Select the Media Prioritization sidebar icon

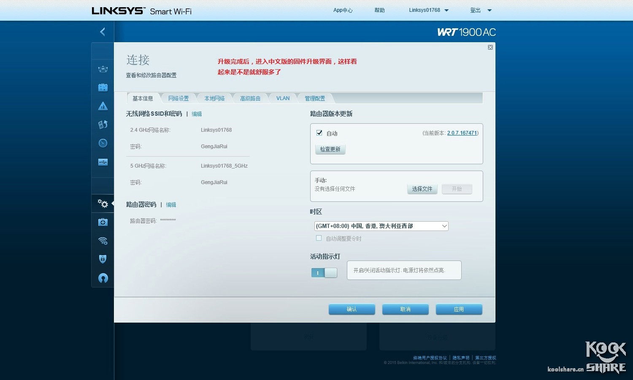(103, 125)
